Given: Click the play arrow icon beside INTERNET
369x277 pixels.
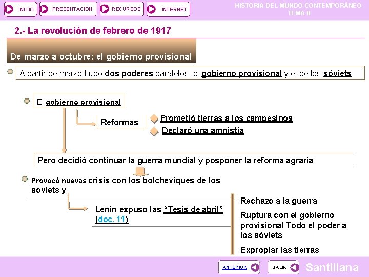Looking at the screenshot, I should [151, 9].
